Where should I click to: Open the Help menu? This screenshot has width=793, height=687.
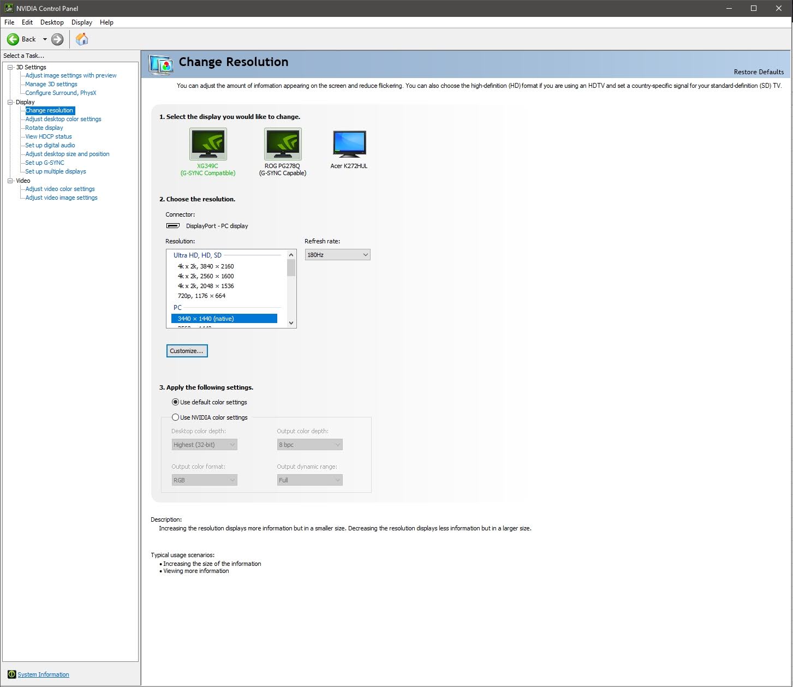pyautogui.click(x=106, y=22)
